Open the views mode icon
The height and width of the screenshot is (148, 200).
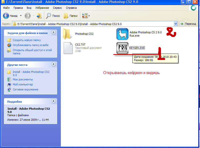click(x=85, y=16)
